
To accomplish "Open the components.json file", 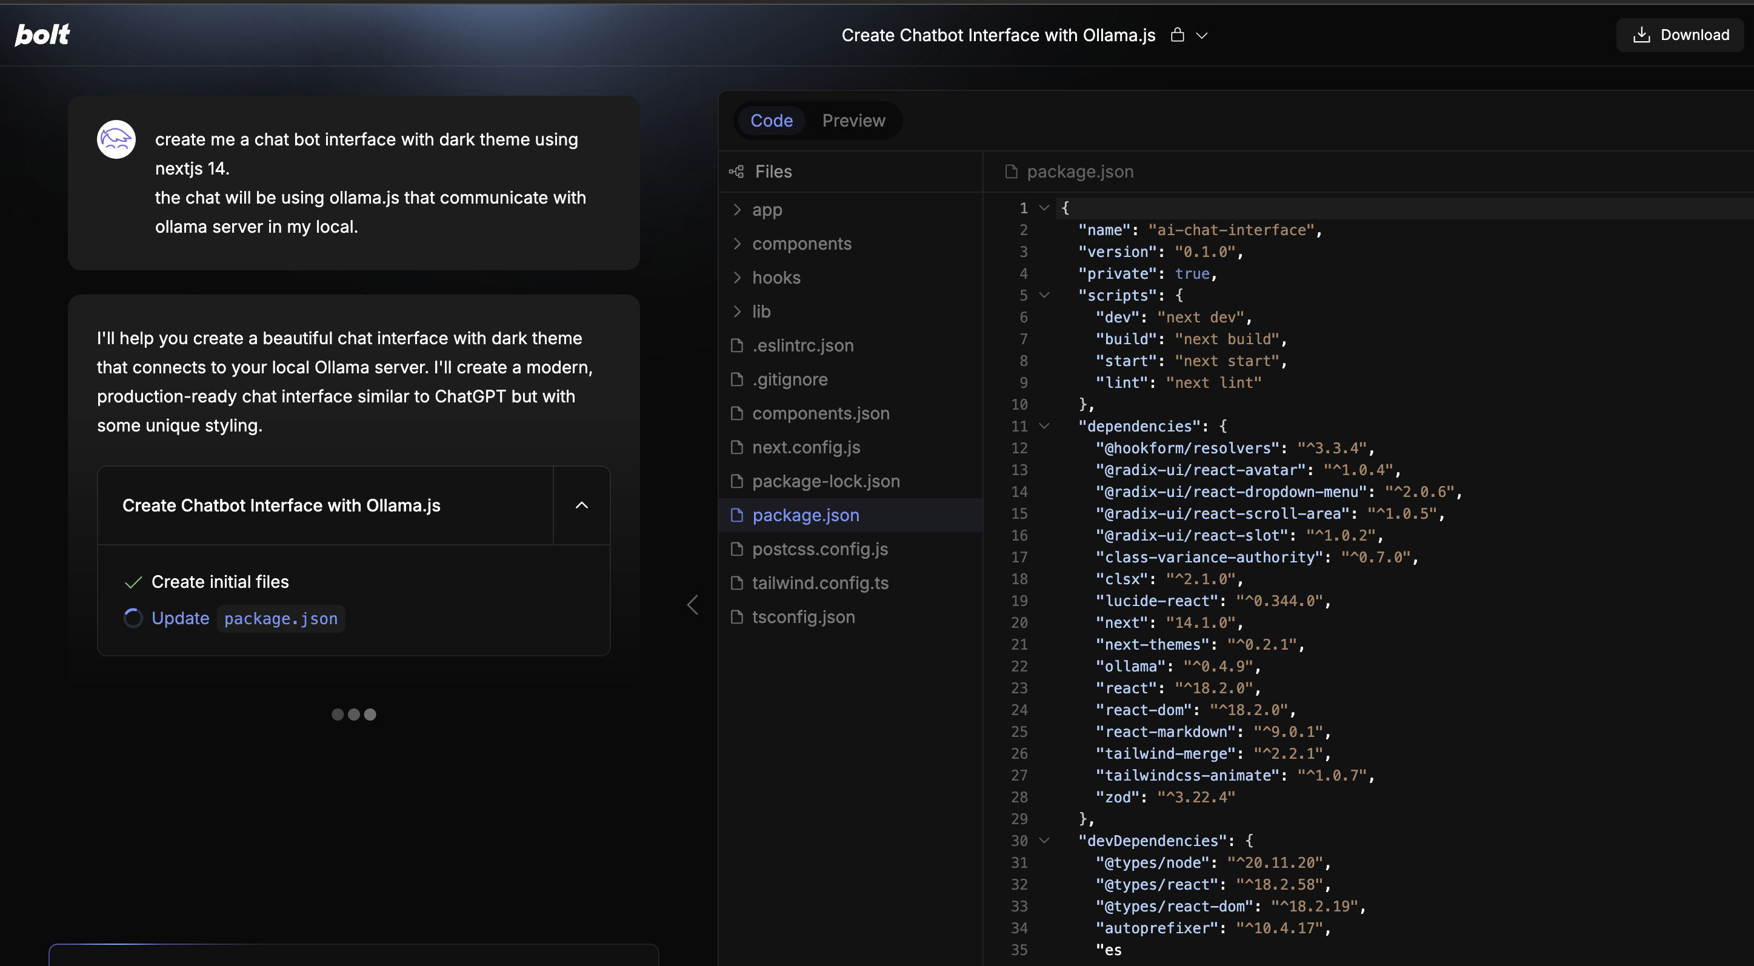I will click(x=851, y=413).
